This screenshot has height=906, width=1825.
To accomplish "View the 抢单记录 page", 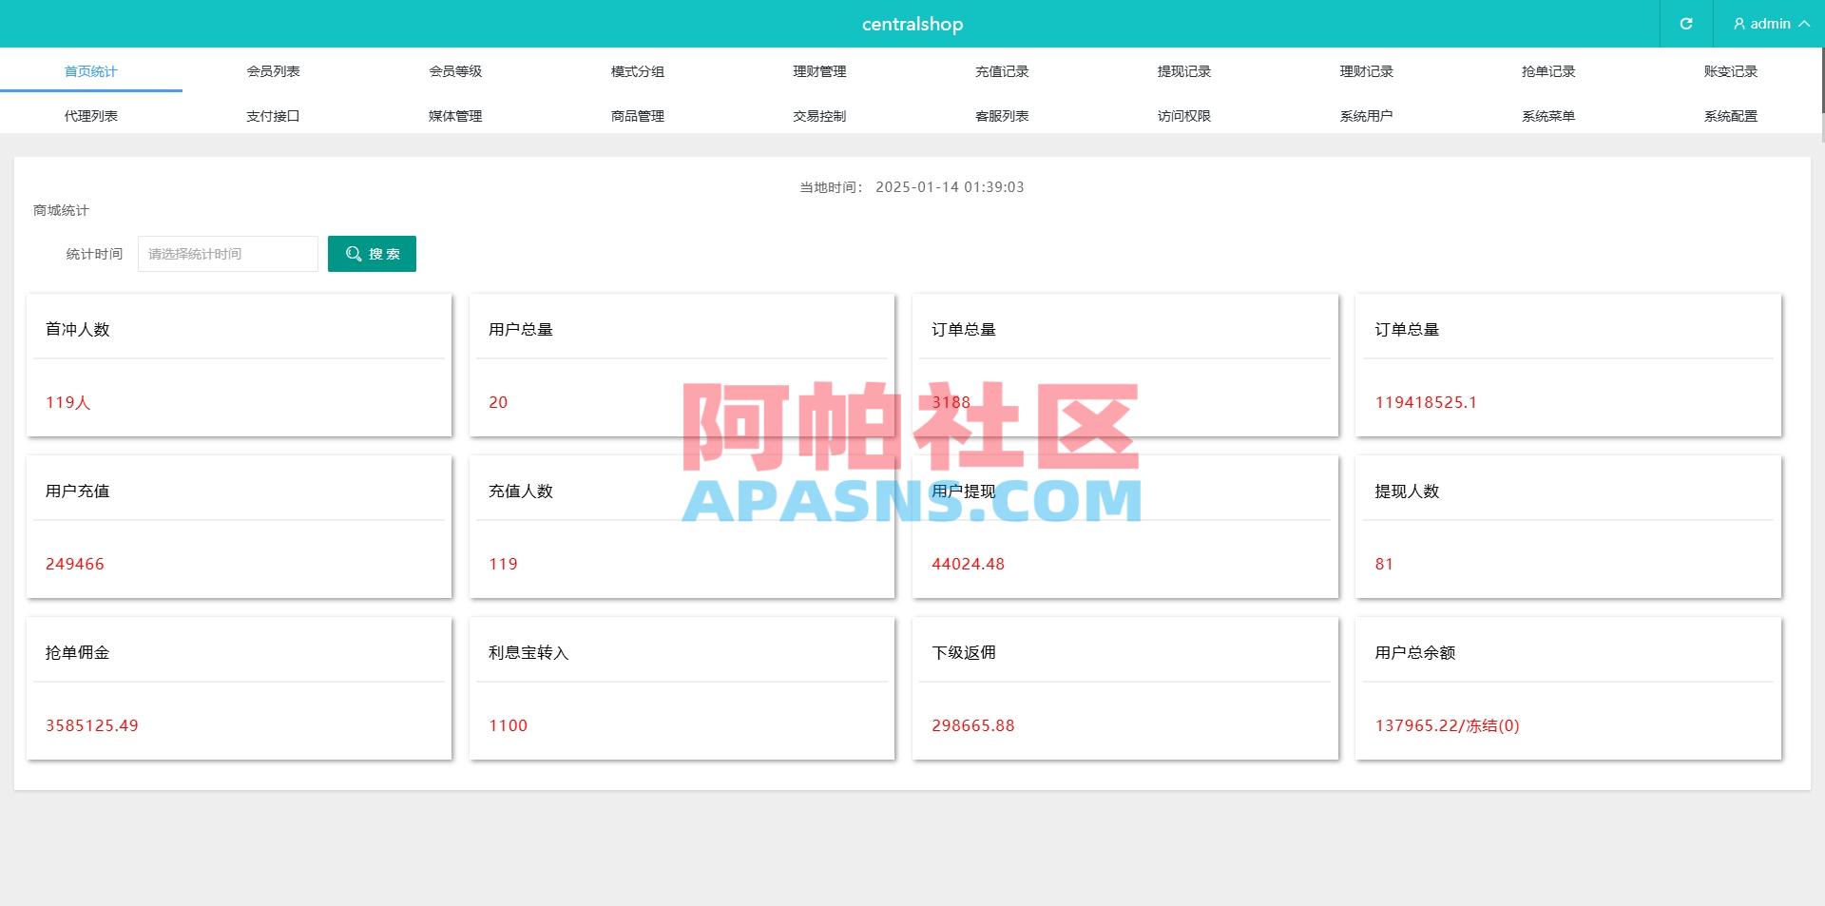I will tap(1548, 70).
